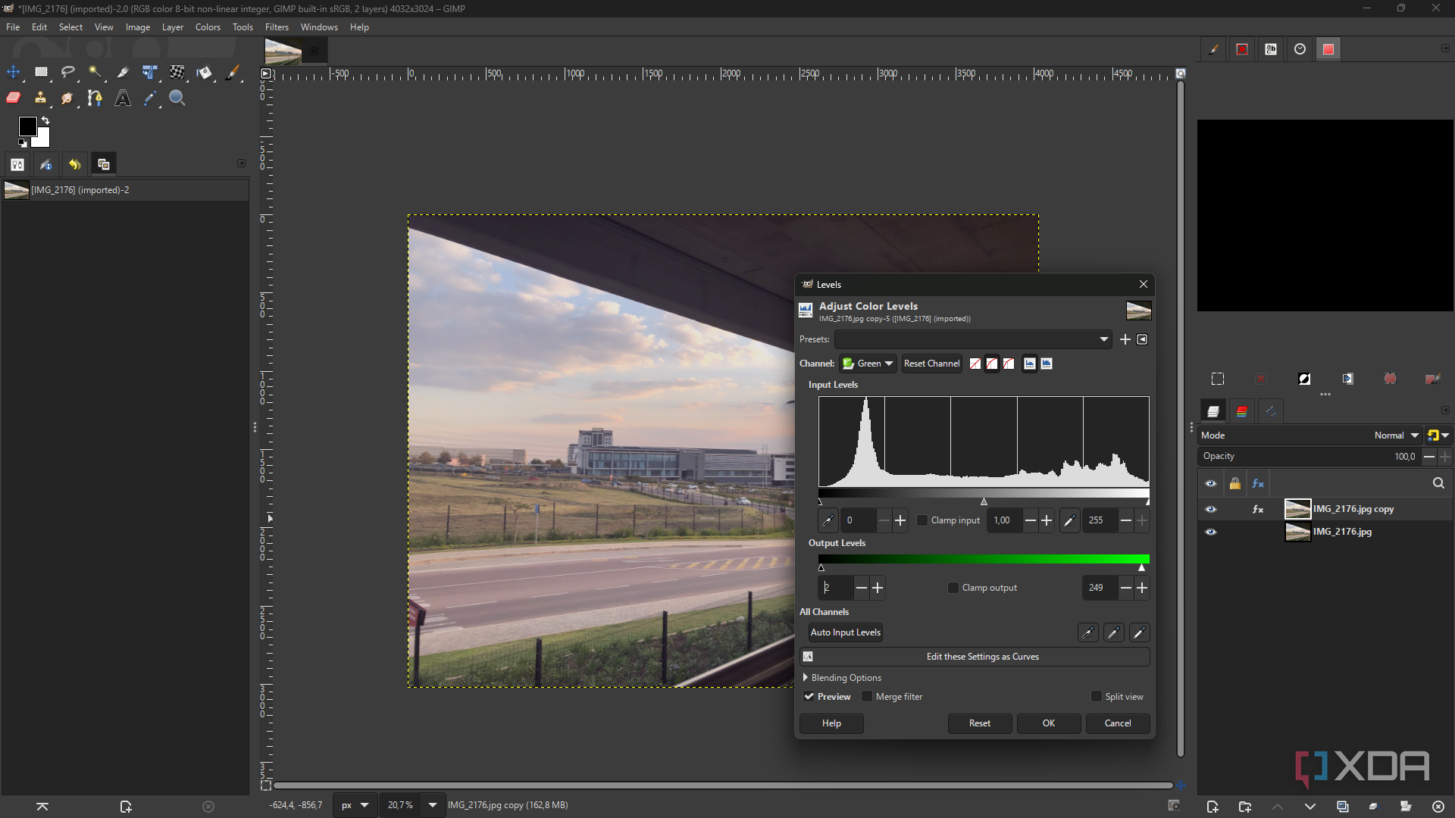Select the Paintbrush tool

tap(233, 73)
